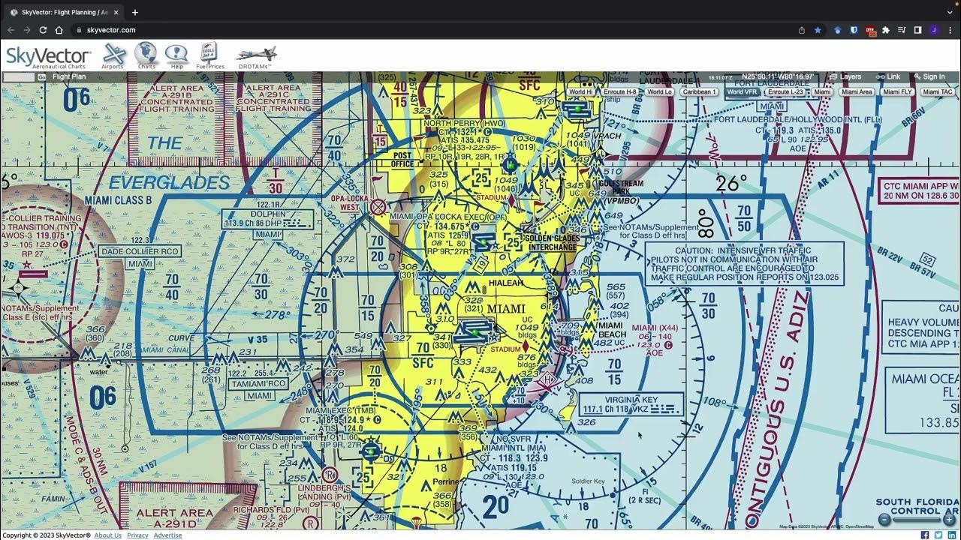Open the Chrome profile avatar J

[x=934, y=30]
